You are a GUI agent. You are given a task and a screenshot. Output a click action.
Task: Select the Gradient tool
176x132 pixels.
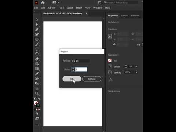click(x=37, y=69)
